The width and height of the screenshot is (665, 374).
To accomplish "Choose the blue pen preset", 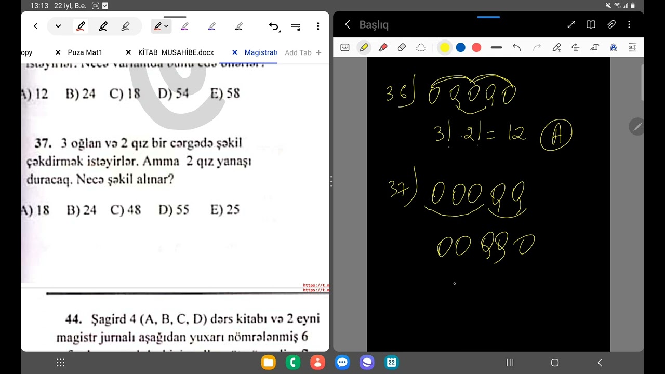I will (211, 26).
